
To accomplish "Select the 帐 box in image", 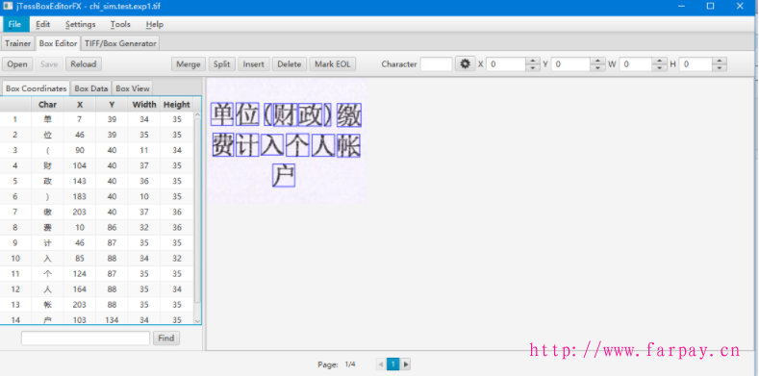I will click(x=348, y=145).
